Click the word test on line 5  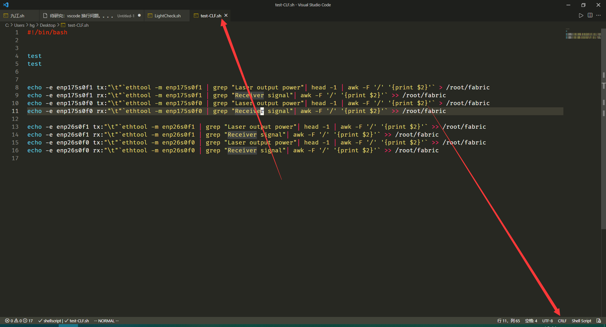34,64
